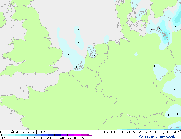Click the 10–15 mm blue legend swatch
181x139 pixels.
38,135
